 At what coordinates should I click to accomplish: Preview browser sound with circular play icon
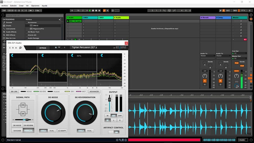(3, 15)
